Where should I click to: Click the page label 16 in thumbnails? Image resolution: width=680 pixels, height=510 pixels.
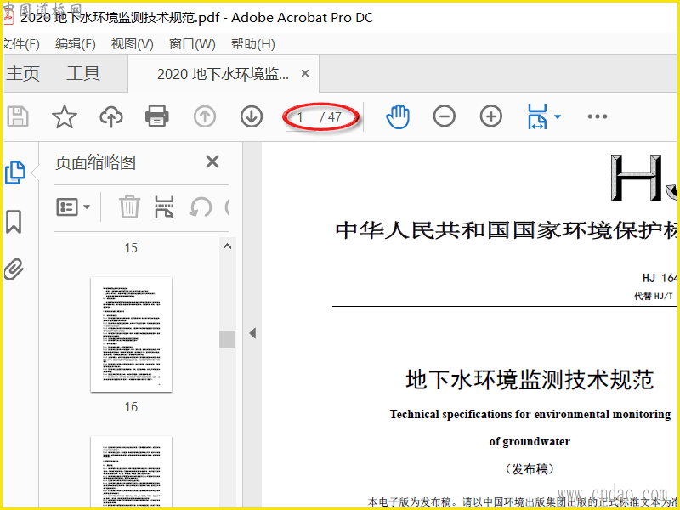coord(131,407)
